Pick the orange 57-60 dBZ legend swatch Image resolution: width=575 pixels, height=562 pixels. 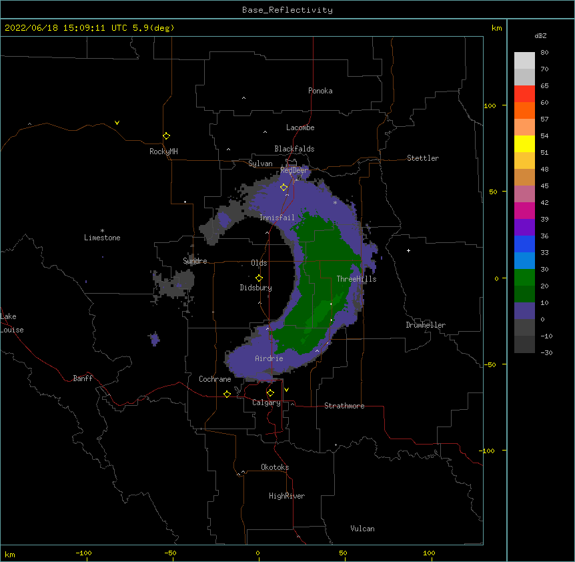[524, 110]
